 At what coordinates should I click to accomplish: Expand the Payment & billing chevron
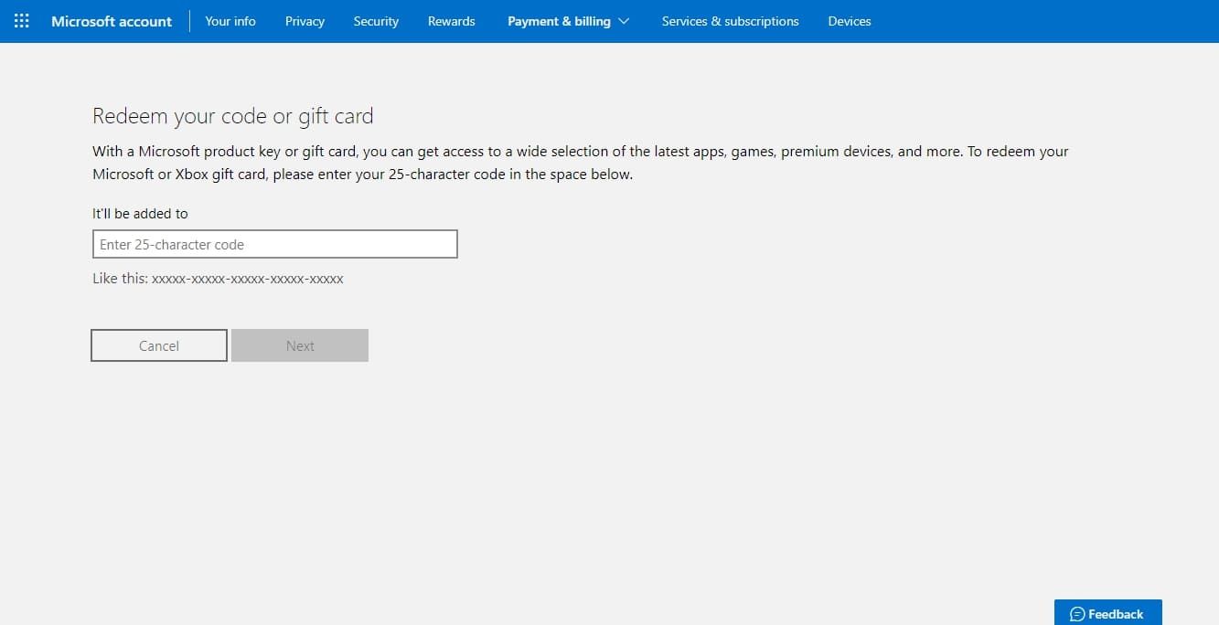625,21
